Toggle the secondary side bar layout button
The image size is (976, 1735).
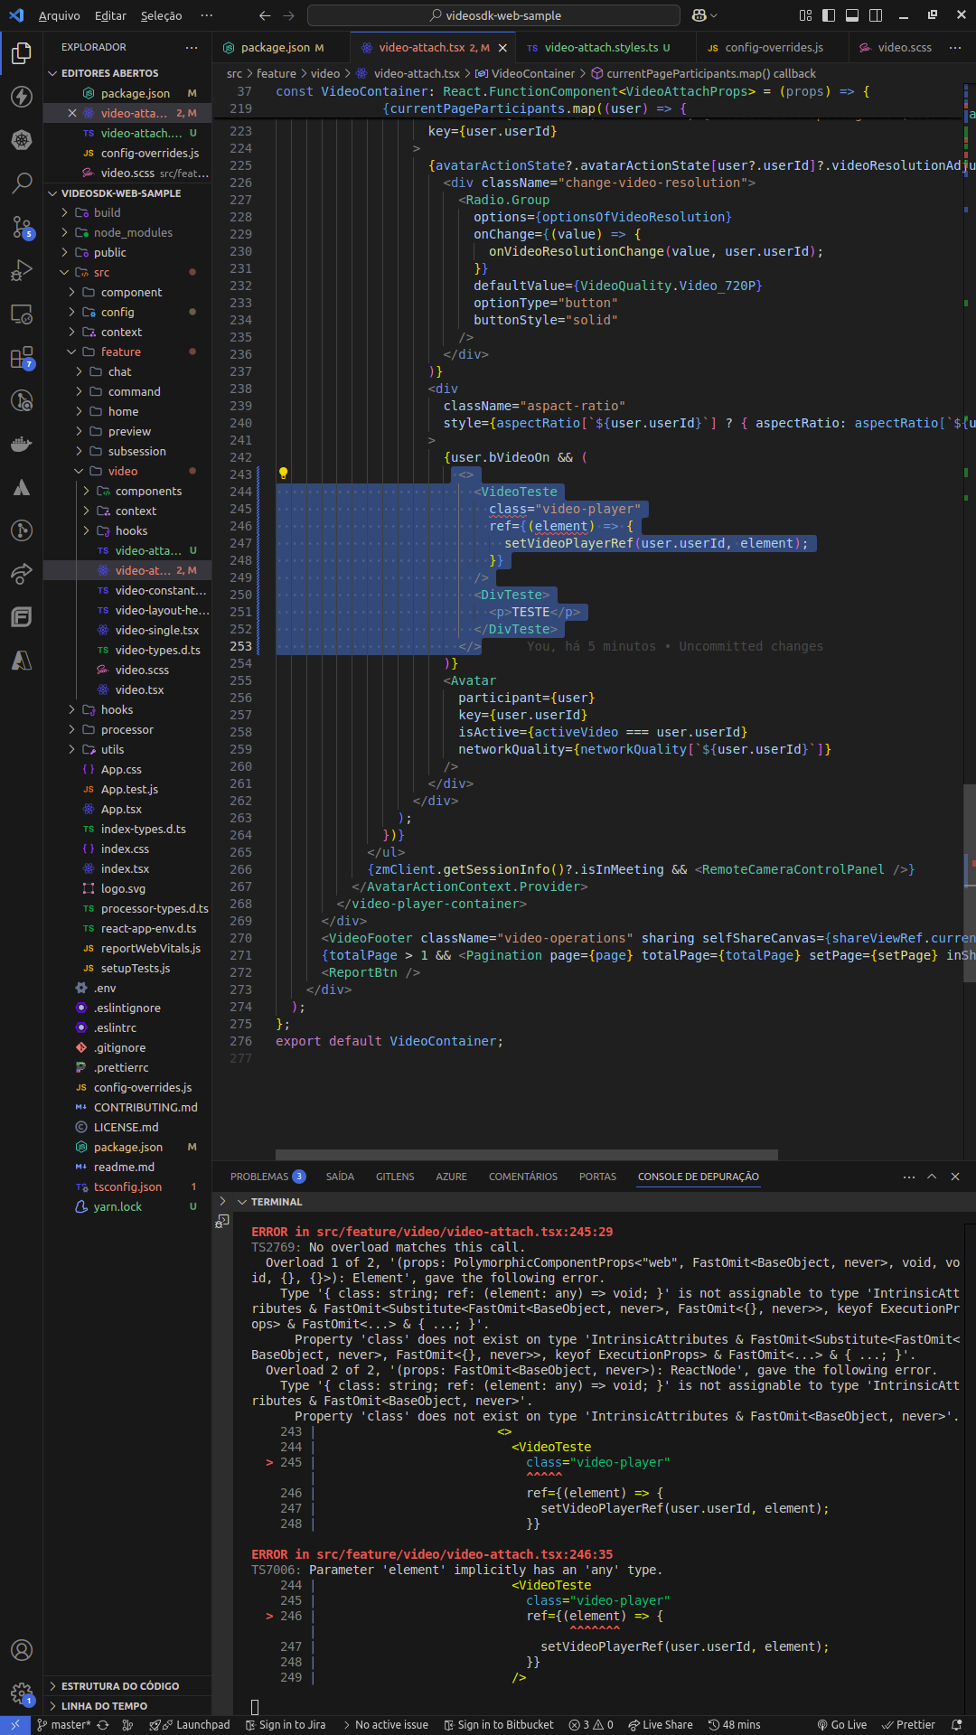point(876,15)
